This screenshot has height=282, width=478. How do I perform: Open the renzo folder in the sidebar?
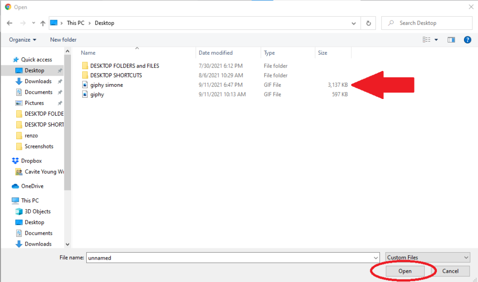point(32,135)
